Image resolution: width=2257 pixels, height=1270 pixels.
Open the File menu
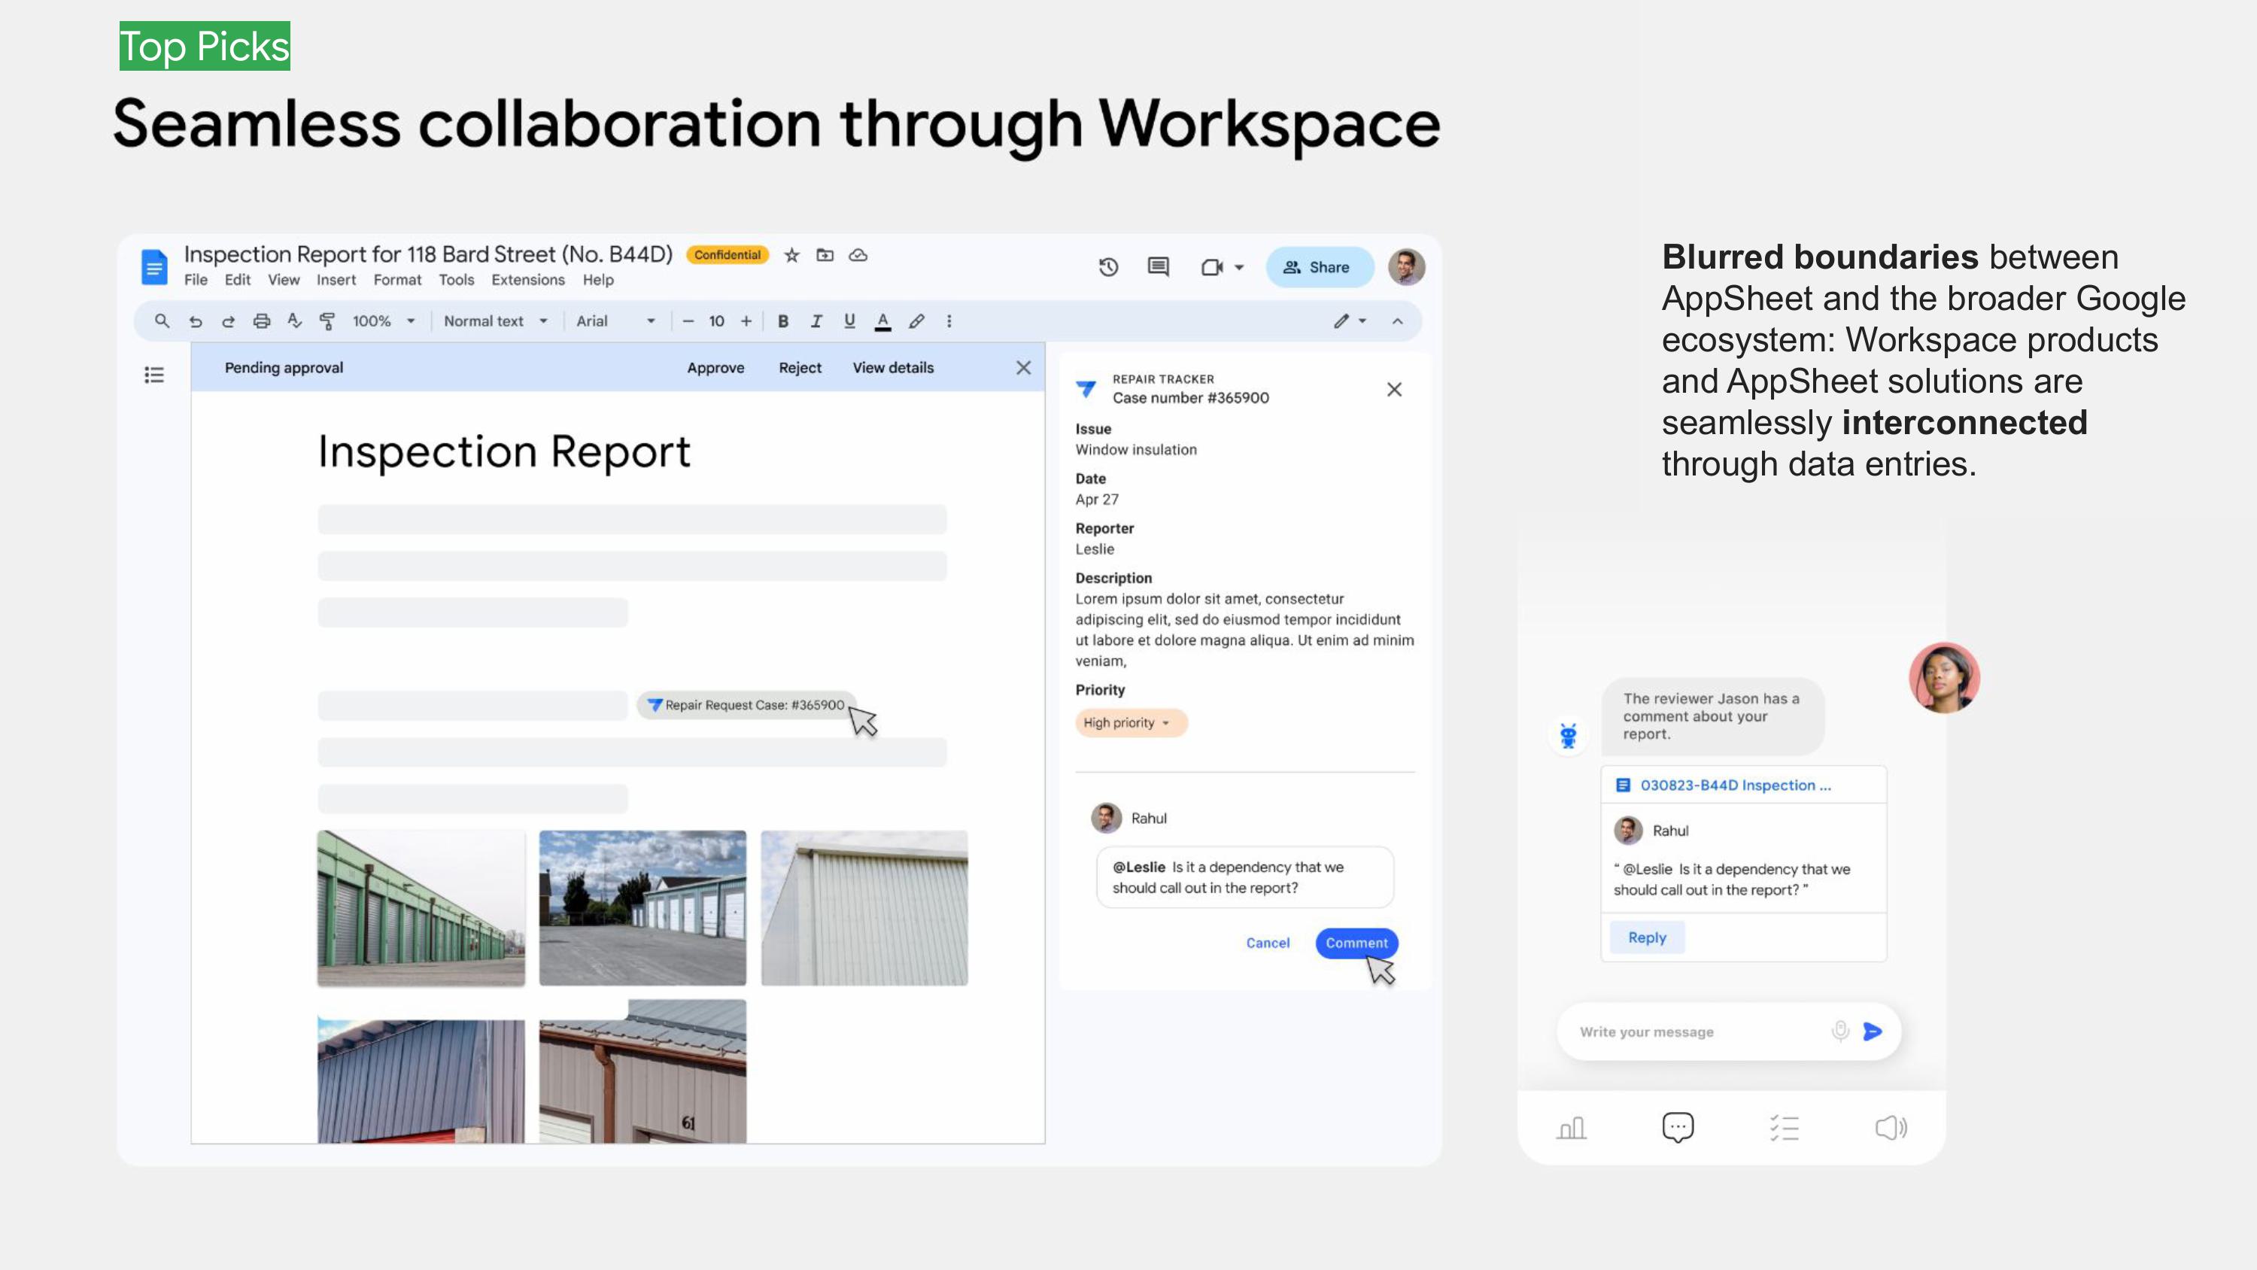pos(196,280)
